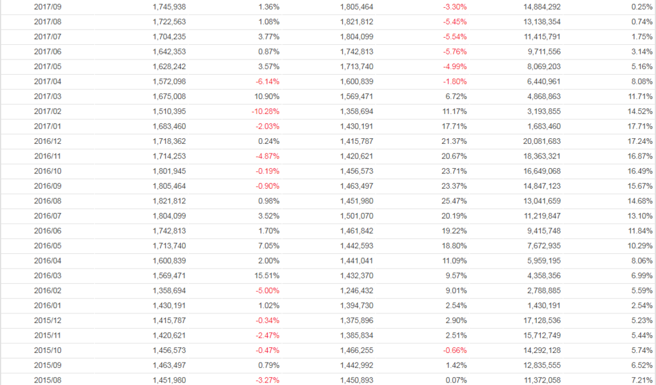Click the 2015/08 date cell

[47, 381]
